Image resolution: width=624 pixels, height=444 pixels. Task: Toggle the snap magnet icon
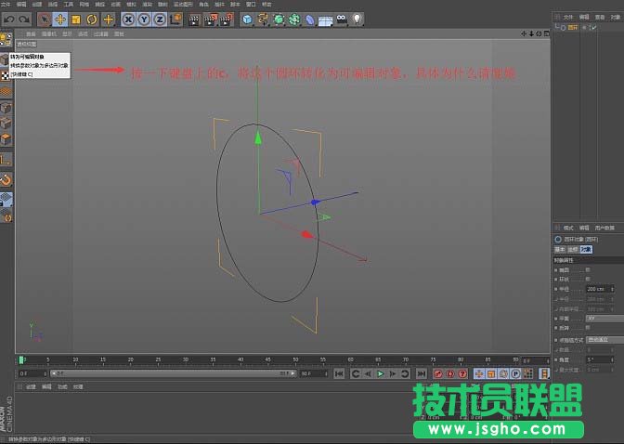pos(6,180)
